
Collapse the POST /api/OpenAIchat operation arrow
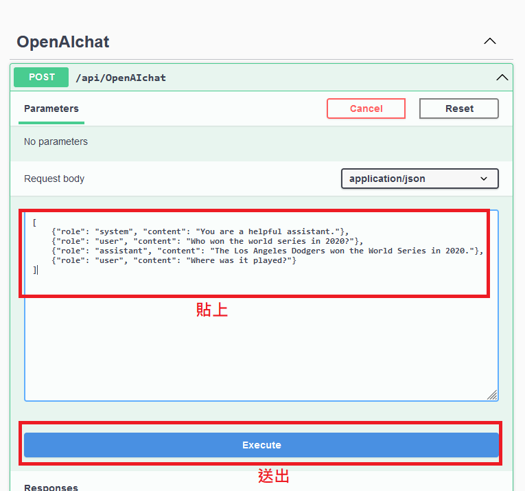coord(502,78)
